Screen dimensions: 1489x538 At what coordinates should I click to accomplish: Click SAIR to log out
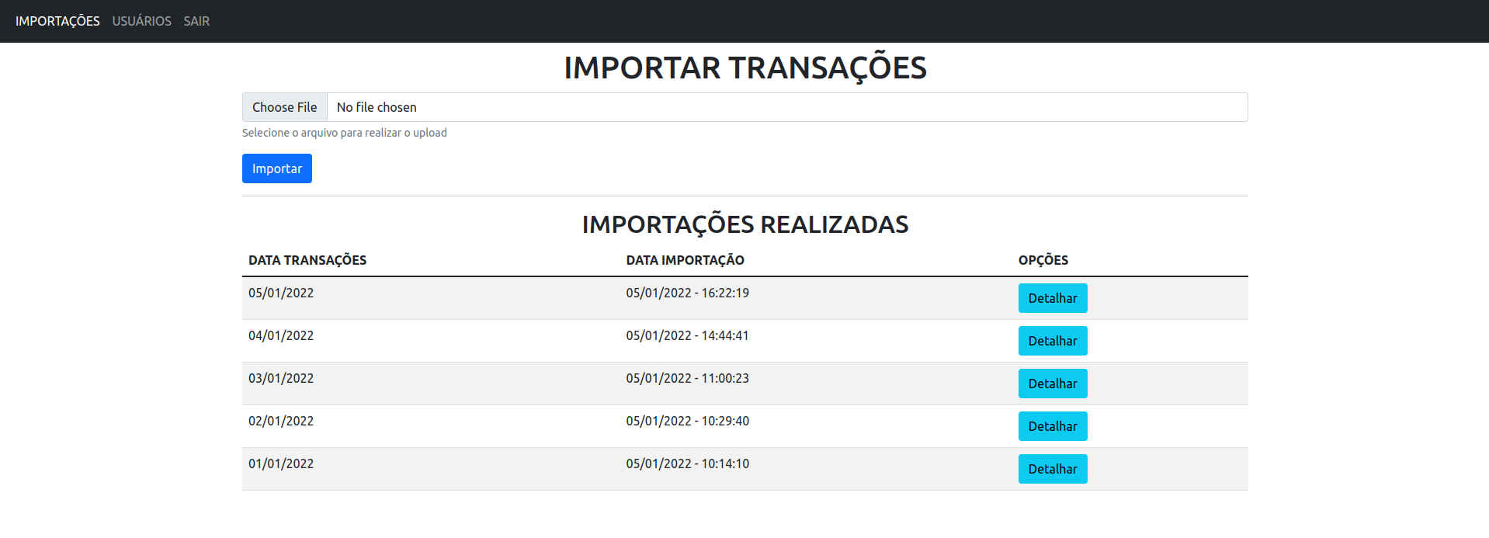pyautogui.click(x=196, y=21)
